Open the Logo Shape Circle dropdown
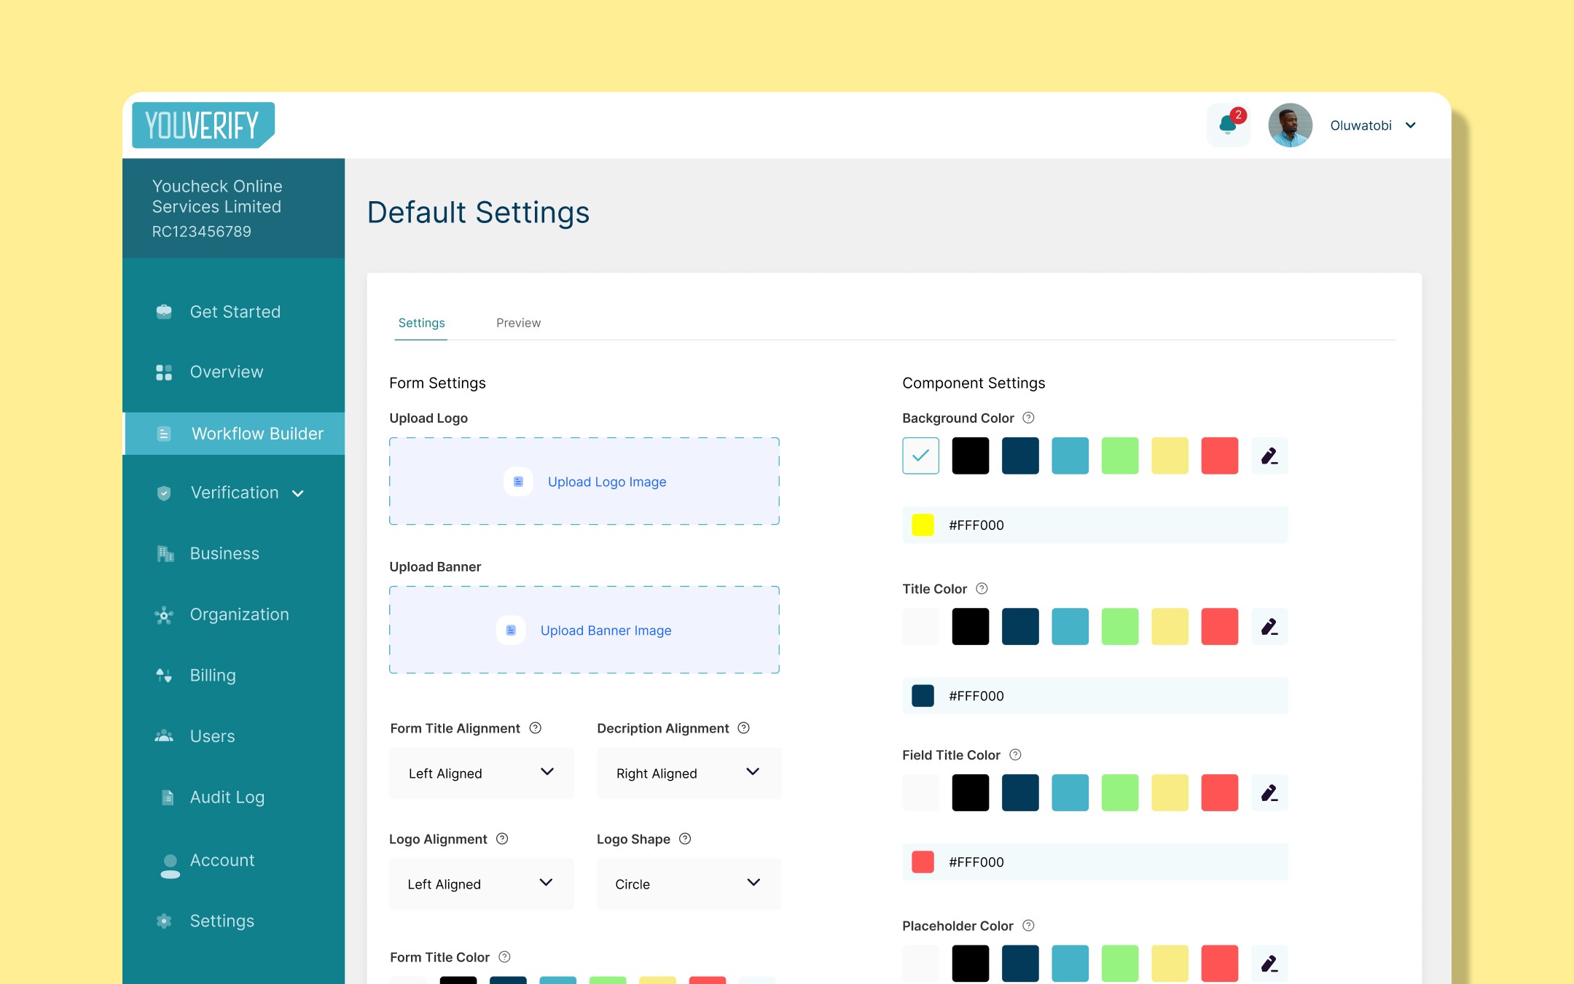Screen dimensions: 1574x984 click(688, 883)
